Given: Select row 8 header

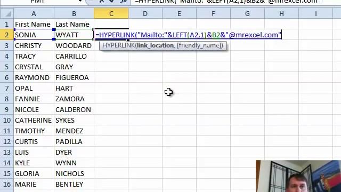Looking at the screenshot, I should click(x=7, y=99).
